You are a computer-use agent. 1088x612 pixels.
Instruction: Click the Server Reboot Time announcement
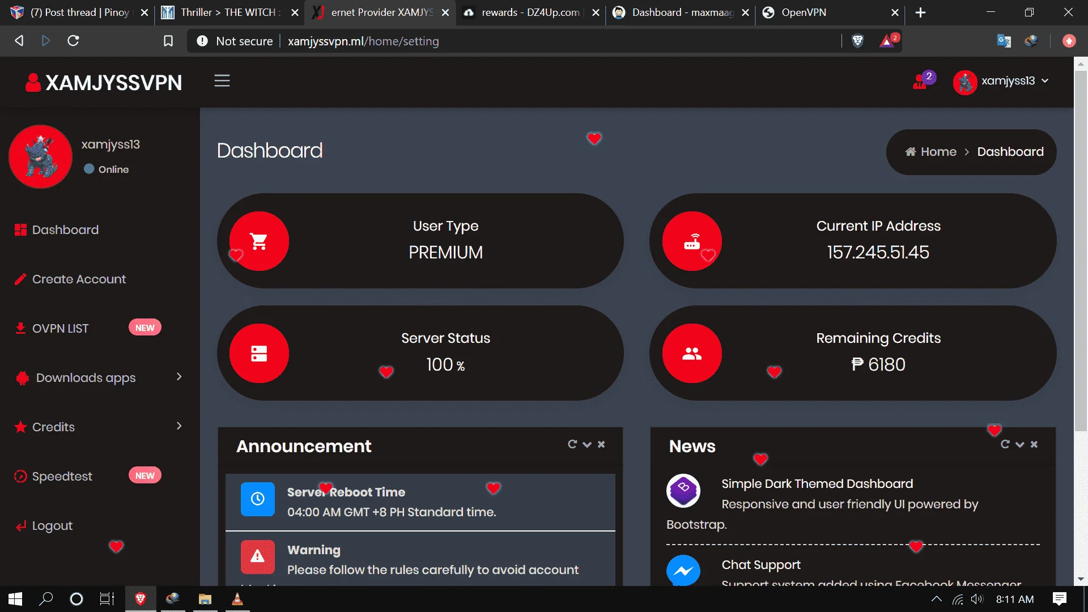[420, 502]
